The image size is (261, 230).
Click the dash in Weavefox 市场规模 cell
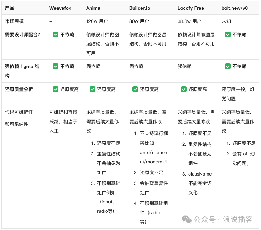tap(51, 21)
